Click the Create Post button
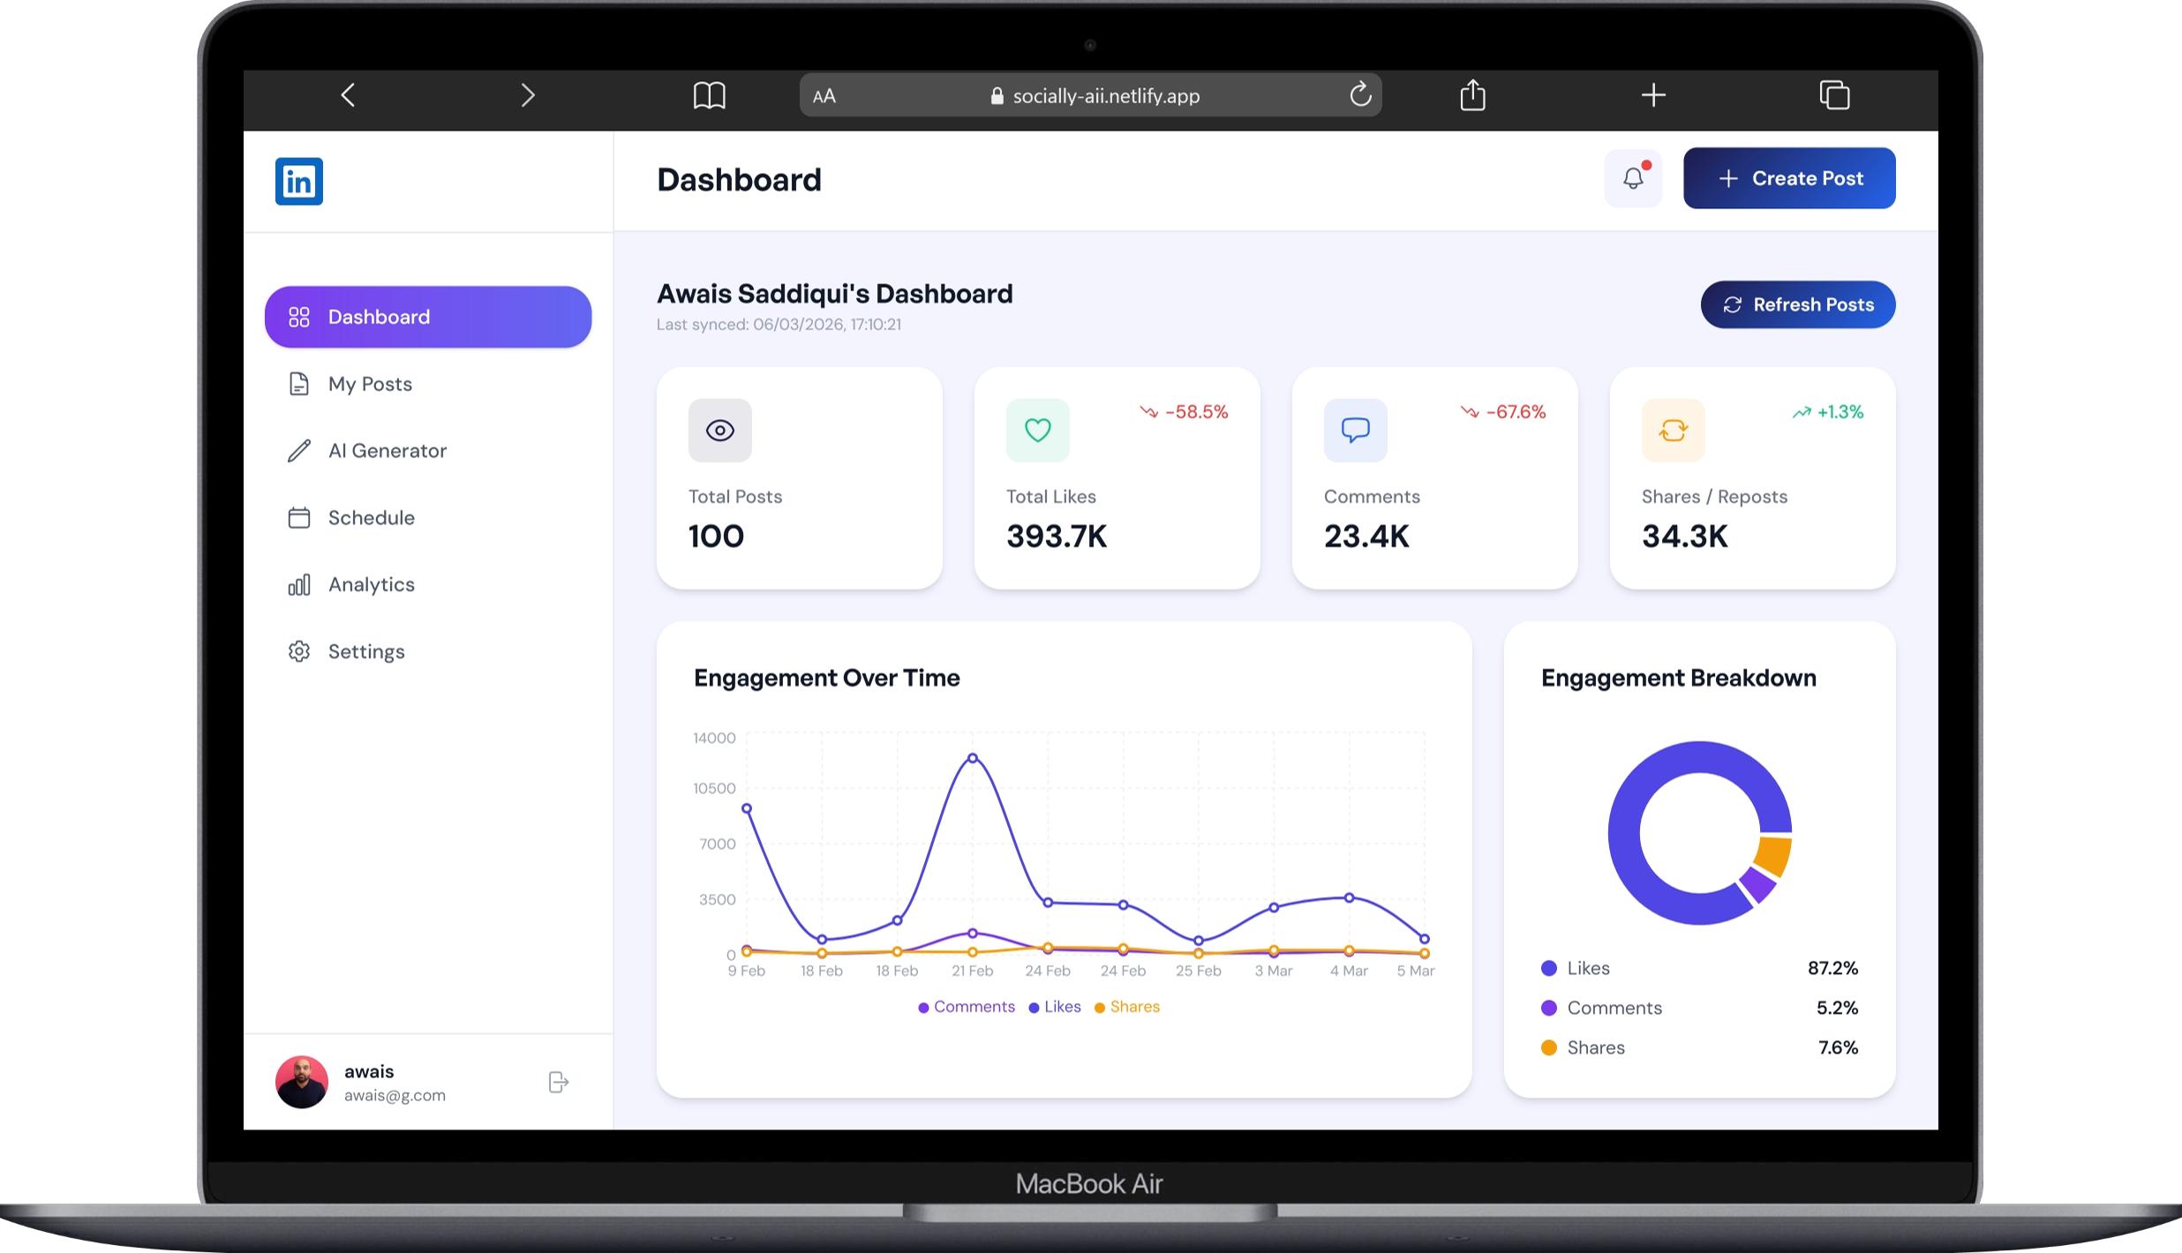 1788,178
